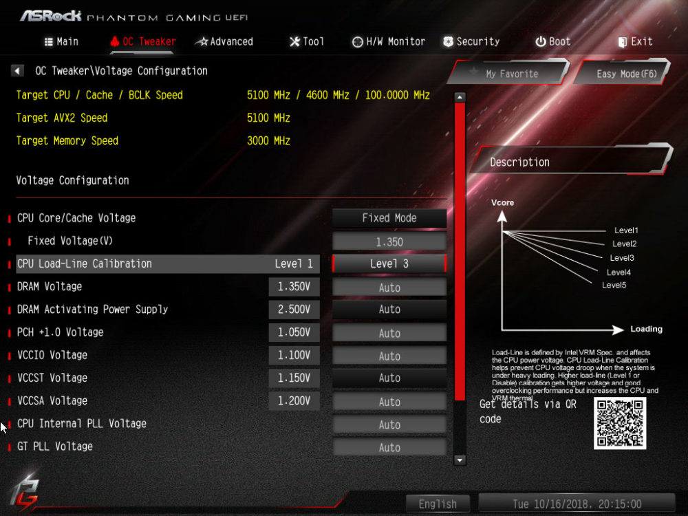Click the Security tab shield icon
The height and width of the screenshot is (516, 688).
tap(448, 42)
